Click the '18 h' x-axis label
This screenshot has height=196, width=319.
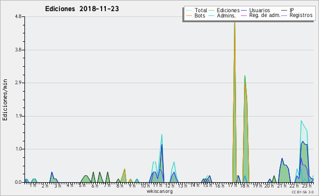245,185
